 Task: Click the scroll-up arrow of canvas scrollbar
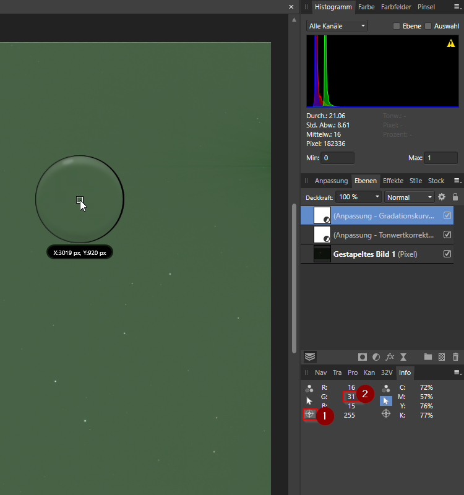(294, 20)
